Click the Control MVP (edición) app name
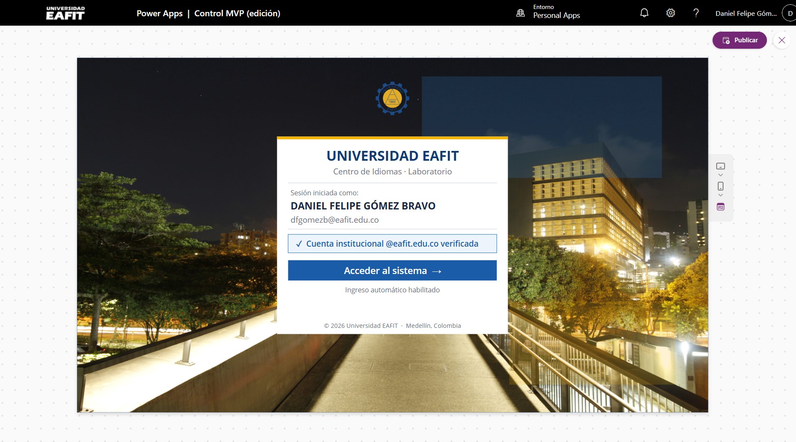796x442 pixels. [x=237, y=13]
